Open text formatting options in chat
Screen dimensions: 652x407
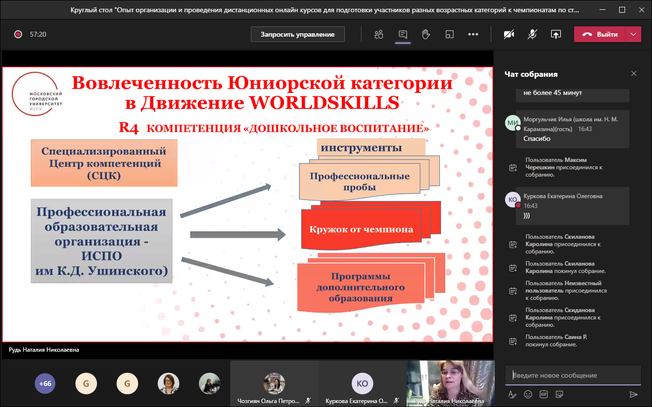(512, 394)
